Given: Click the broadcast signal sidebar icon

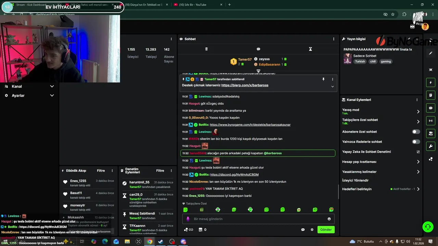Looking at the screenshot, I should click(431, 121).
